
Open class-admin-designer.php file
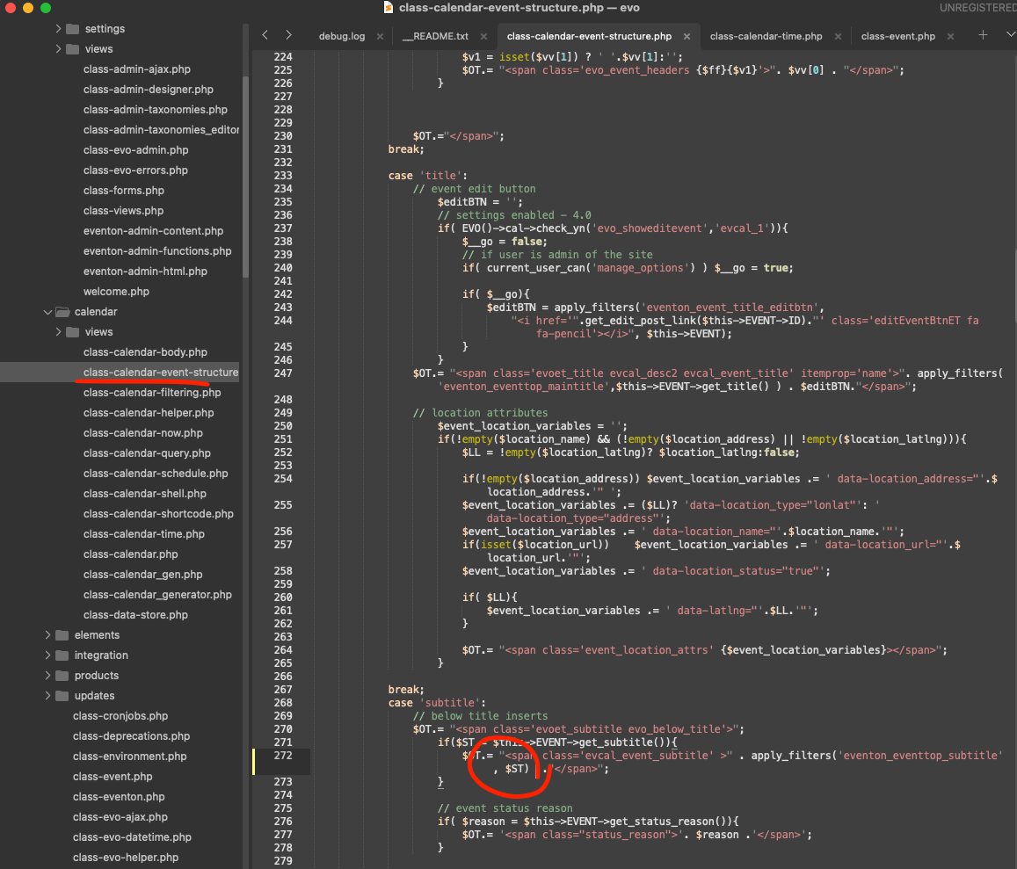(148, 89)
